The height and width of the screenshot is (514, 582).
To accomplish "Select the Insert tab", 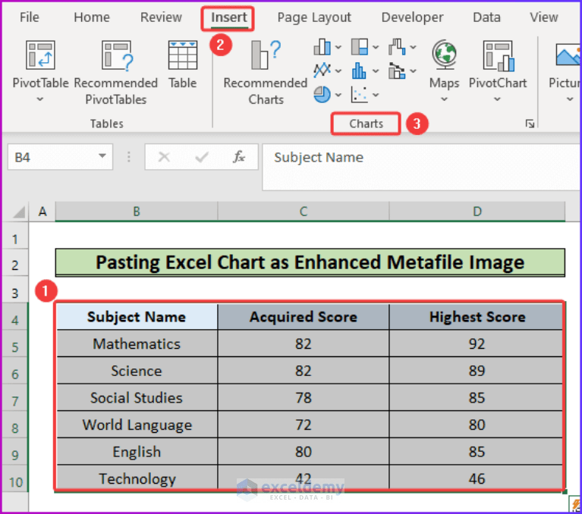I will click(x=228, y=17).
